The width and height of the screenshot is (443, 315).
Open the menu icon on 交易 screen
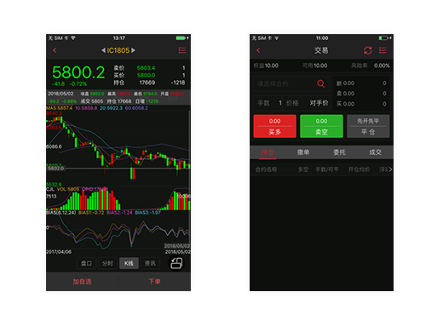tap(383, 50)
